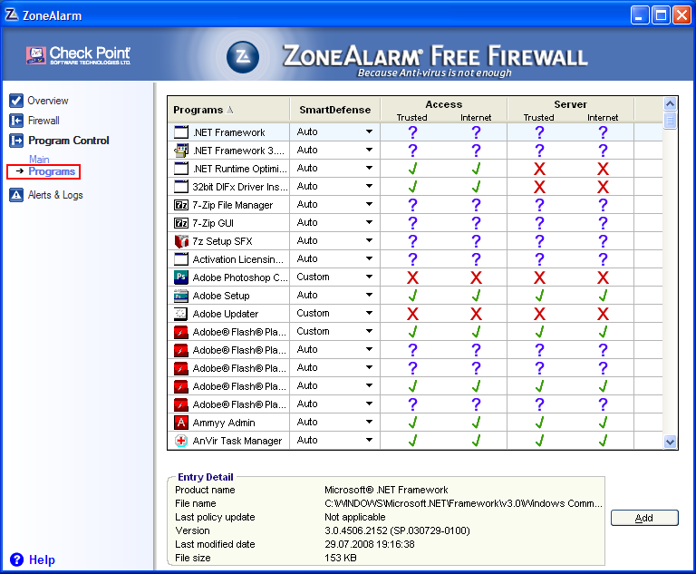Toggle Internet access for Adobe Setup

(476, 296)
